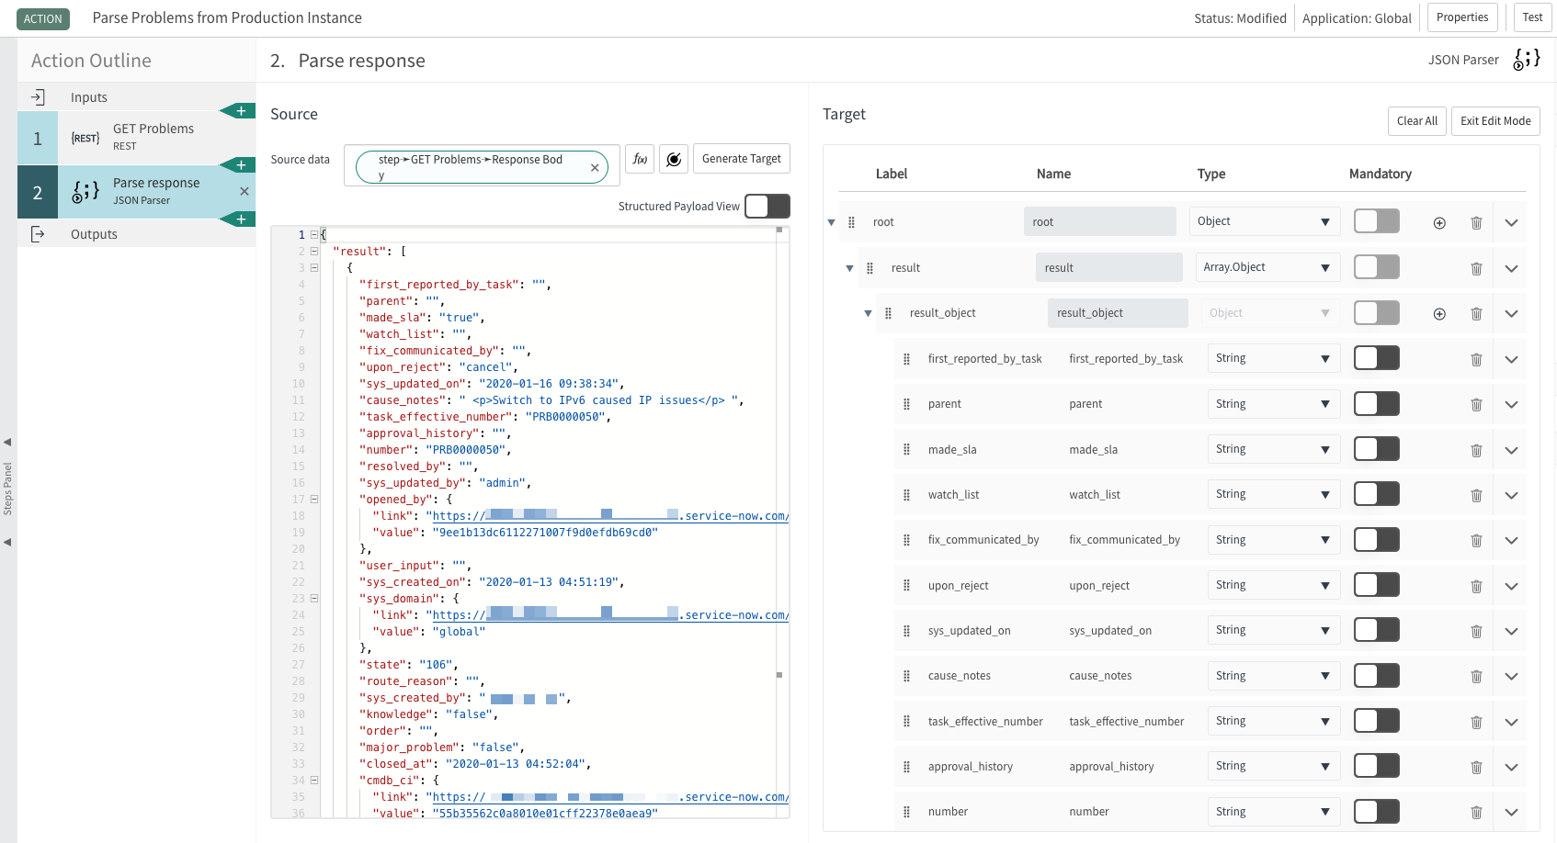Viewport: 1557px width, 843px height.
Task: Open the Type dropdown for made_sla
Action: [x=1274, y=449]
